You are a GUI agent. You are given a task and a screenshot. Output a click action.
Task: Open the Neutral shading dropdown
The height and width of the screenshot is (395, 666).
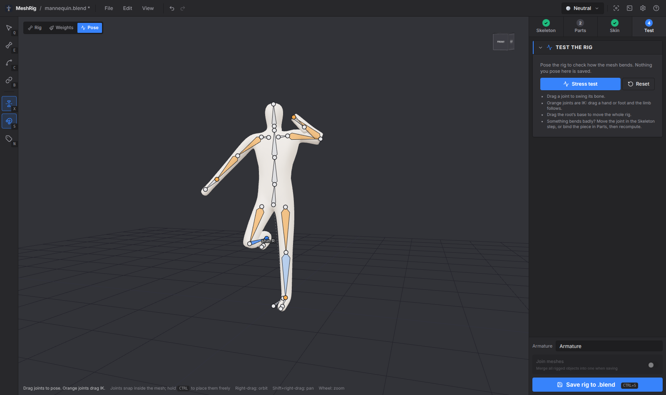(x=582, y=8)
